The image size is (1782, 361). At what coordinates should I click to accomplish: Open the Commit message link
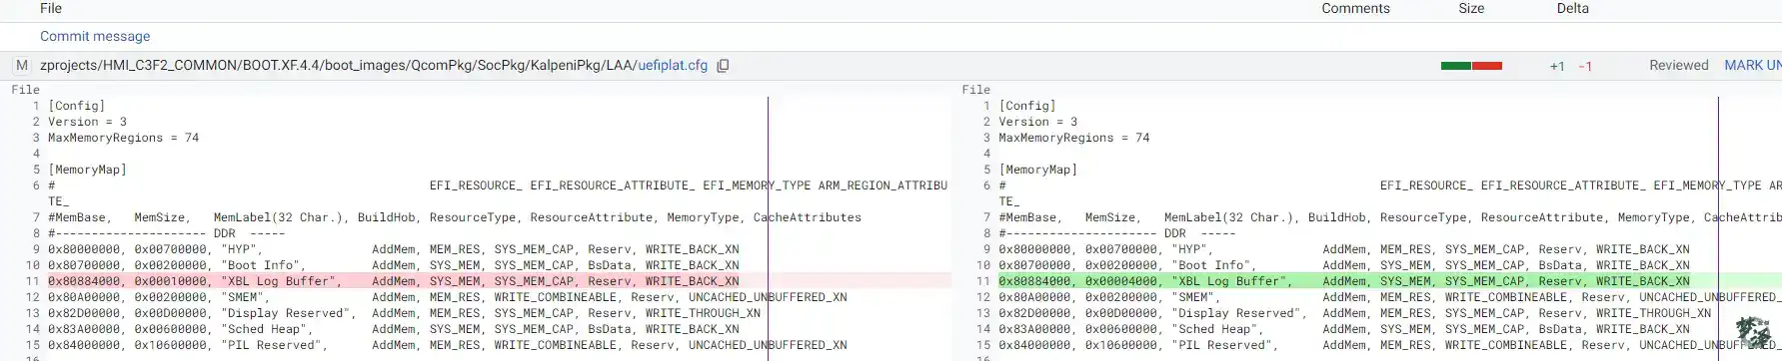pos(95,36)
